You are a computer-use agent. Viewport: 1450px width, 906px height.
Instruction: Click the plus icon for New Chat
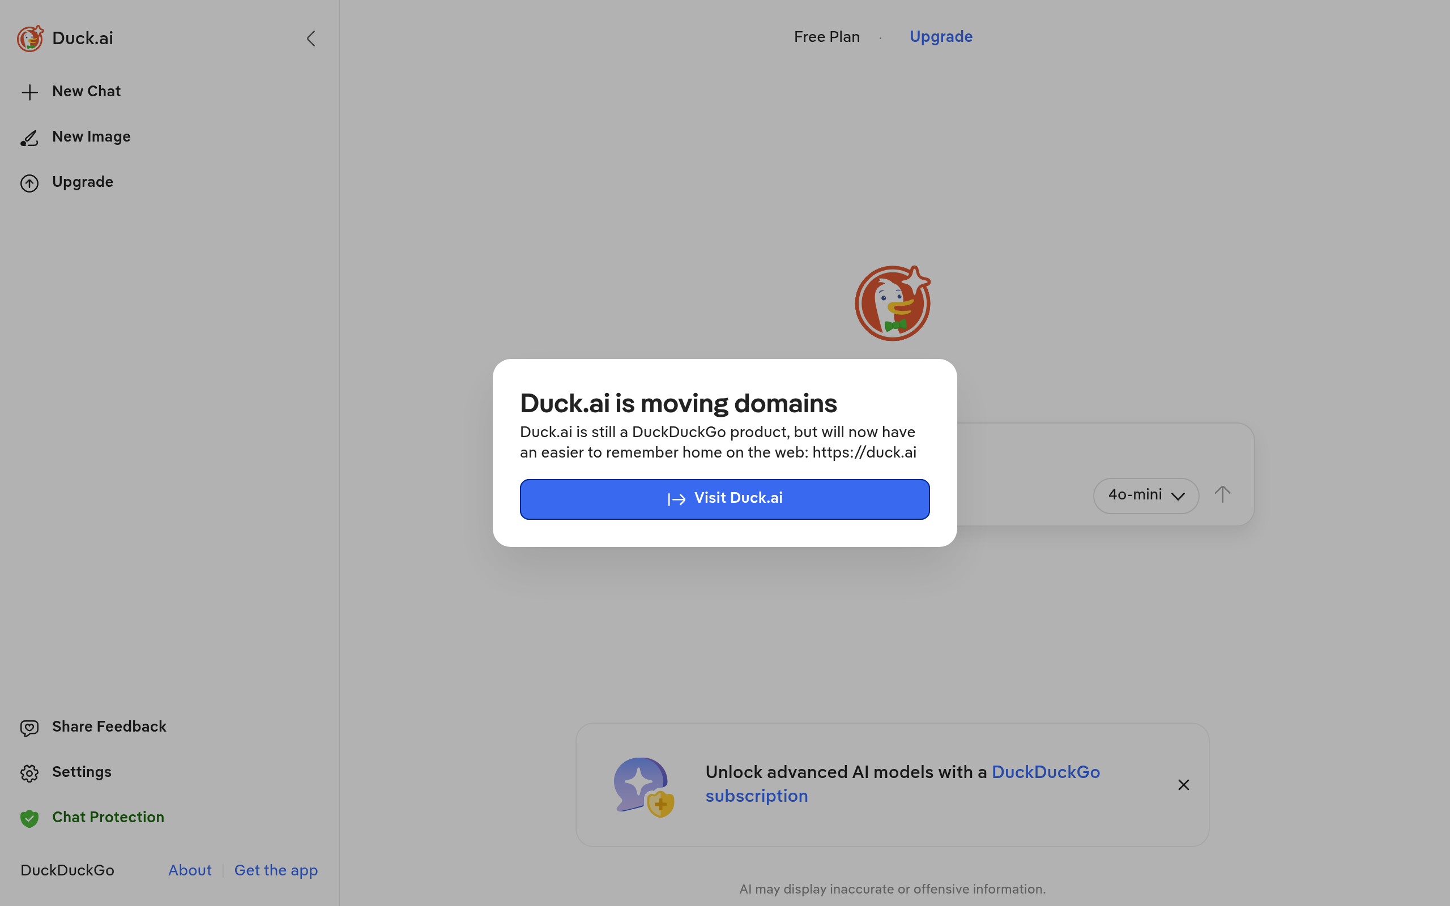click(x=29, y=92)
